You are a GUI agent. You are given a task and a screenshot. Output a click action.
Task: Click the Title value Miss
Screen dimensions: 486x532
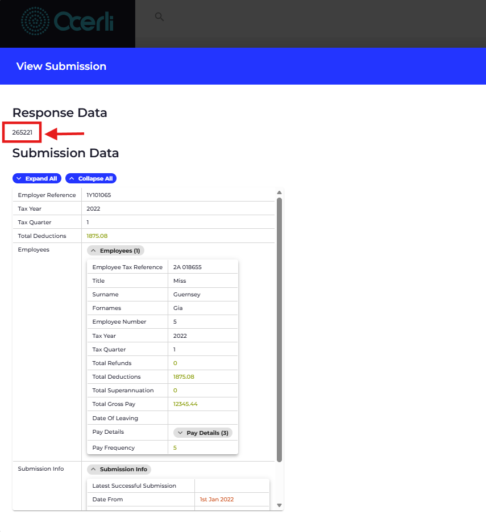click(180, 281)
